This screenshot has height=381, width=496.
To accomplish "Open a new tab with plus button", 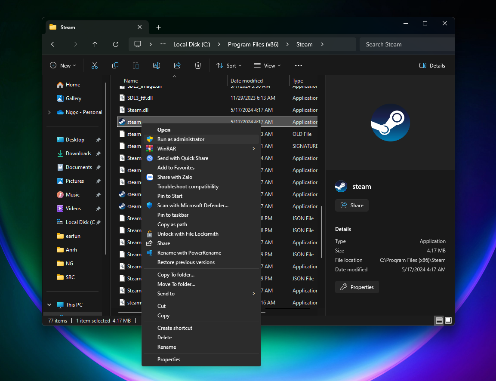I will point(158,28).
